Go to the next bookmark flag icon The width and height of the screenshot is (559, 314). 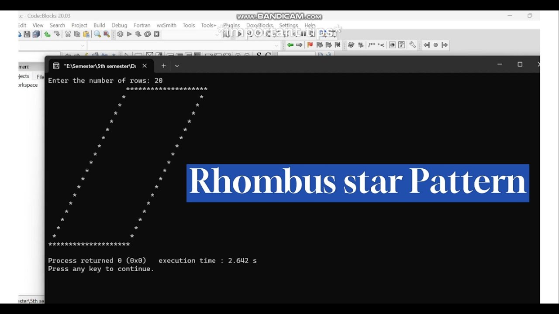[x=328, y=45]
